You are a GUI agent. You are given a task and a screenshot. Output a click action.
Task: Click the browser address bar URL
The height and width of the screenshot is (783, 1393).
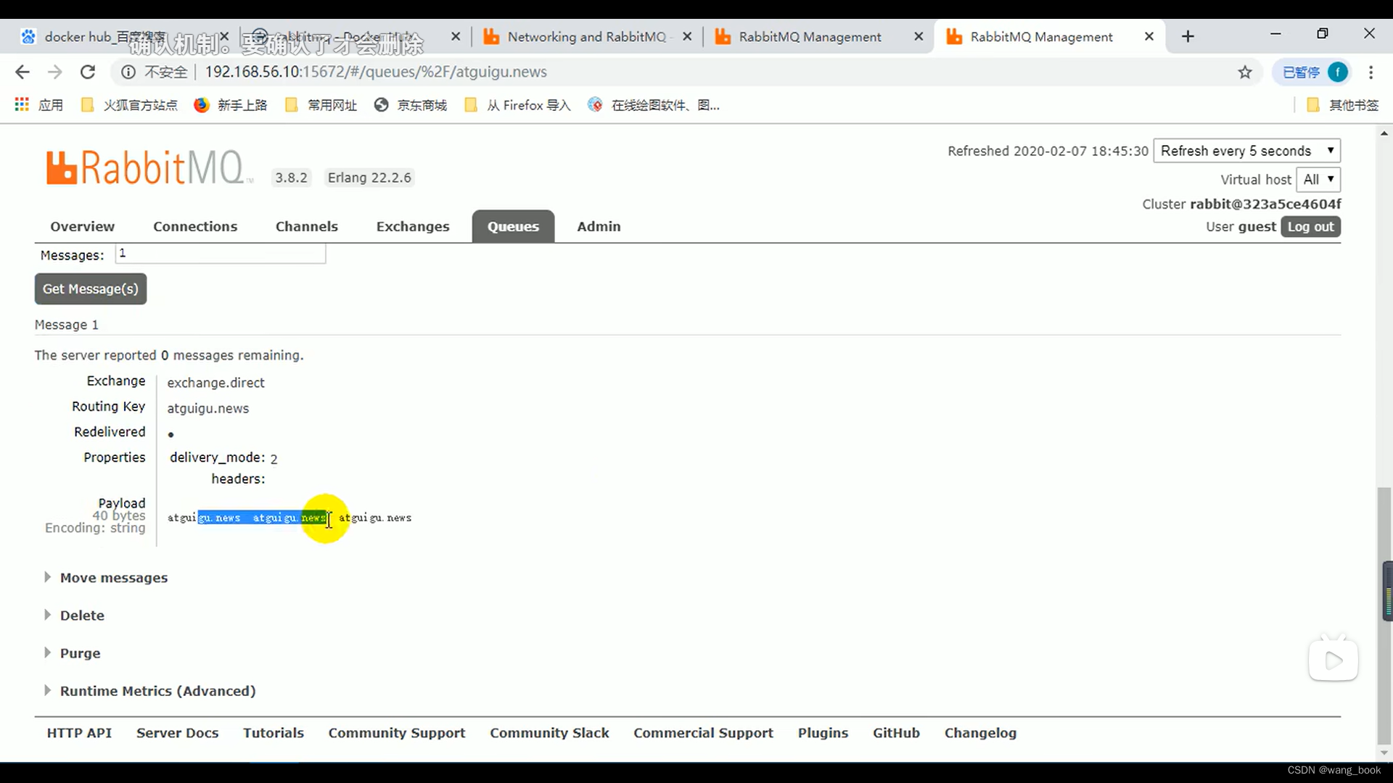[376, 72]
